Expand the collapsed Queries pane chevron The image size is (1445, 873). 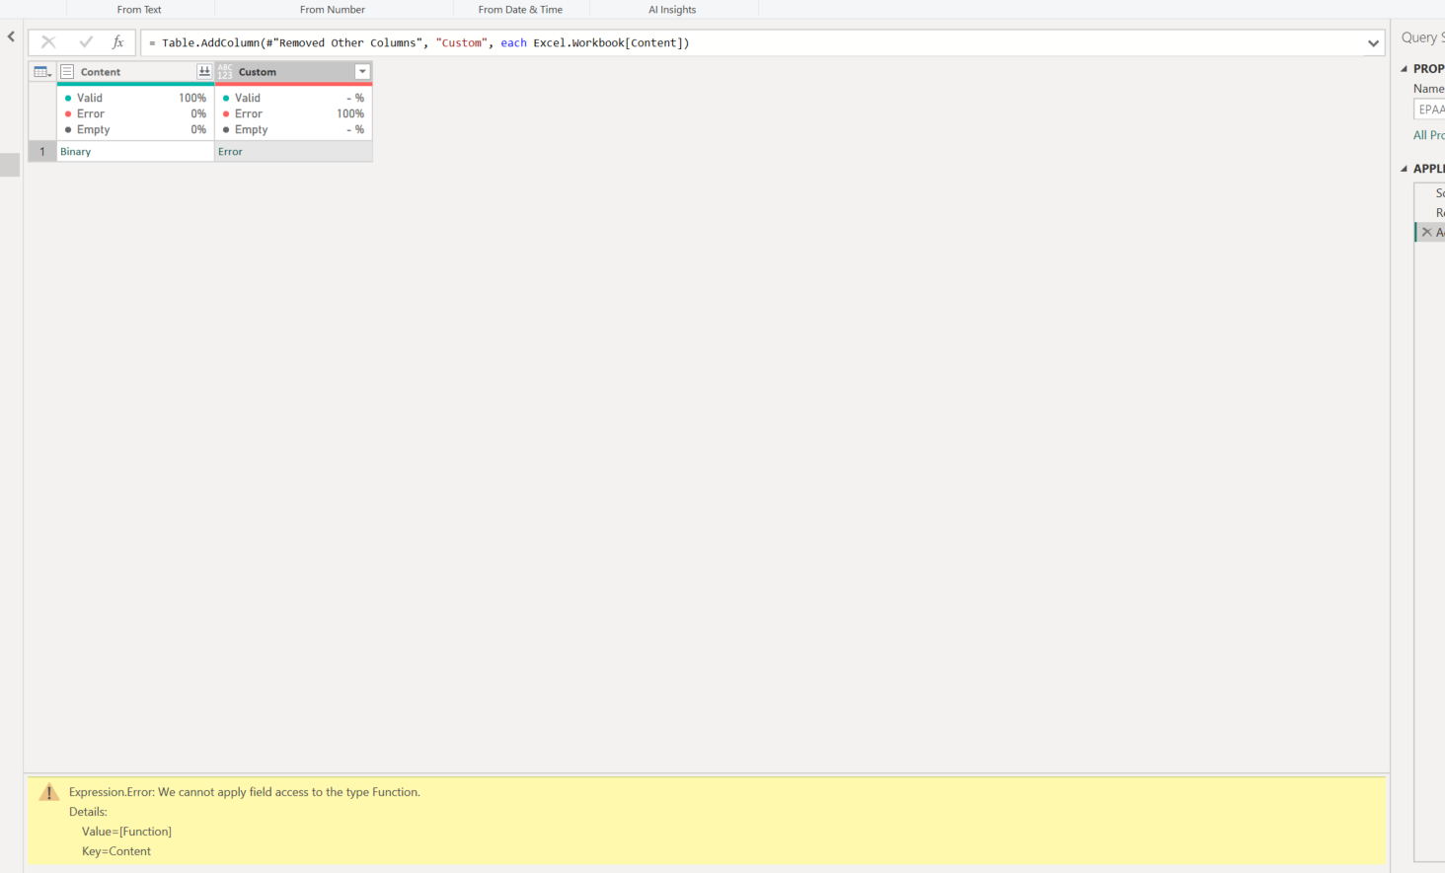coord(11,36)
